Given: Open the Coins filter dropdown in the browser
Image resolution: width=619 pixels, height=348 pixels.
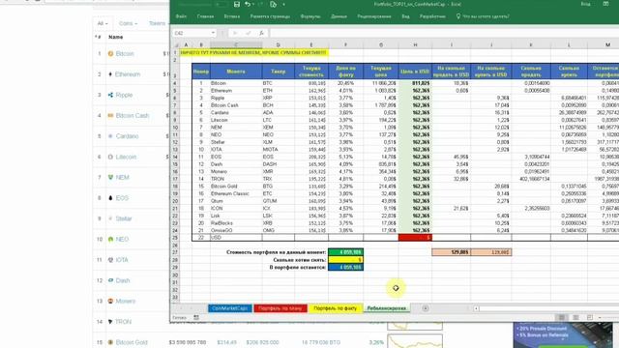Looking at the screenshot, I should pyautogui.click(x=129, y=23).
